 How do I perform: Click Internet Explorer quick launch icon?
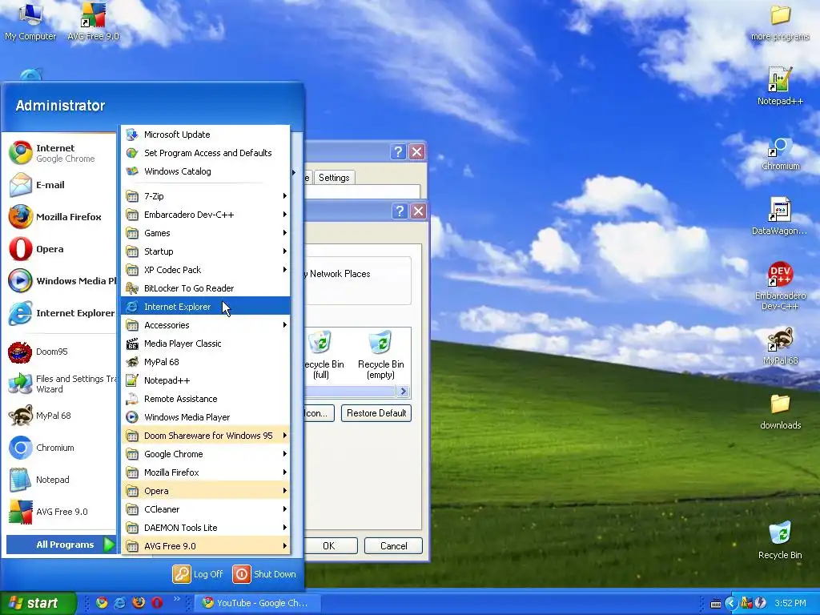pos(120,602)
